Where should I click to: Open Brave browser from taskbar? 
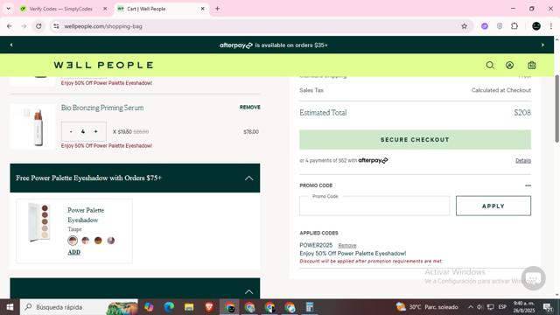tap(209, 307)
